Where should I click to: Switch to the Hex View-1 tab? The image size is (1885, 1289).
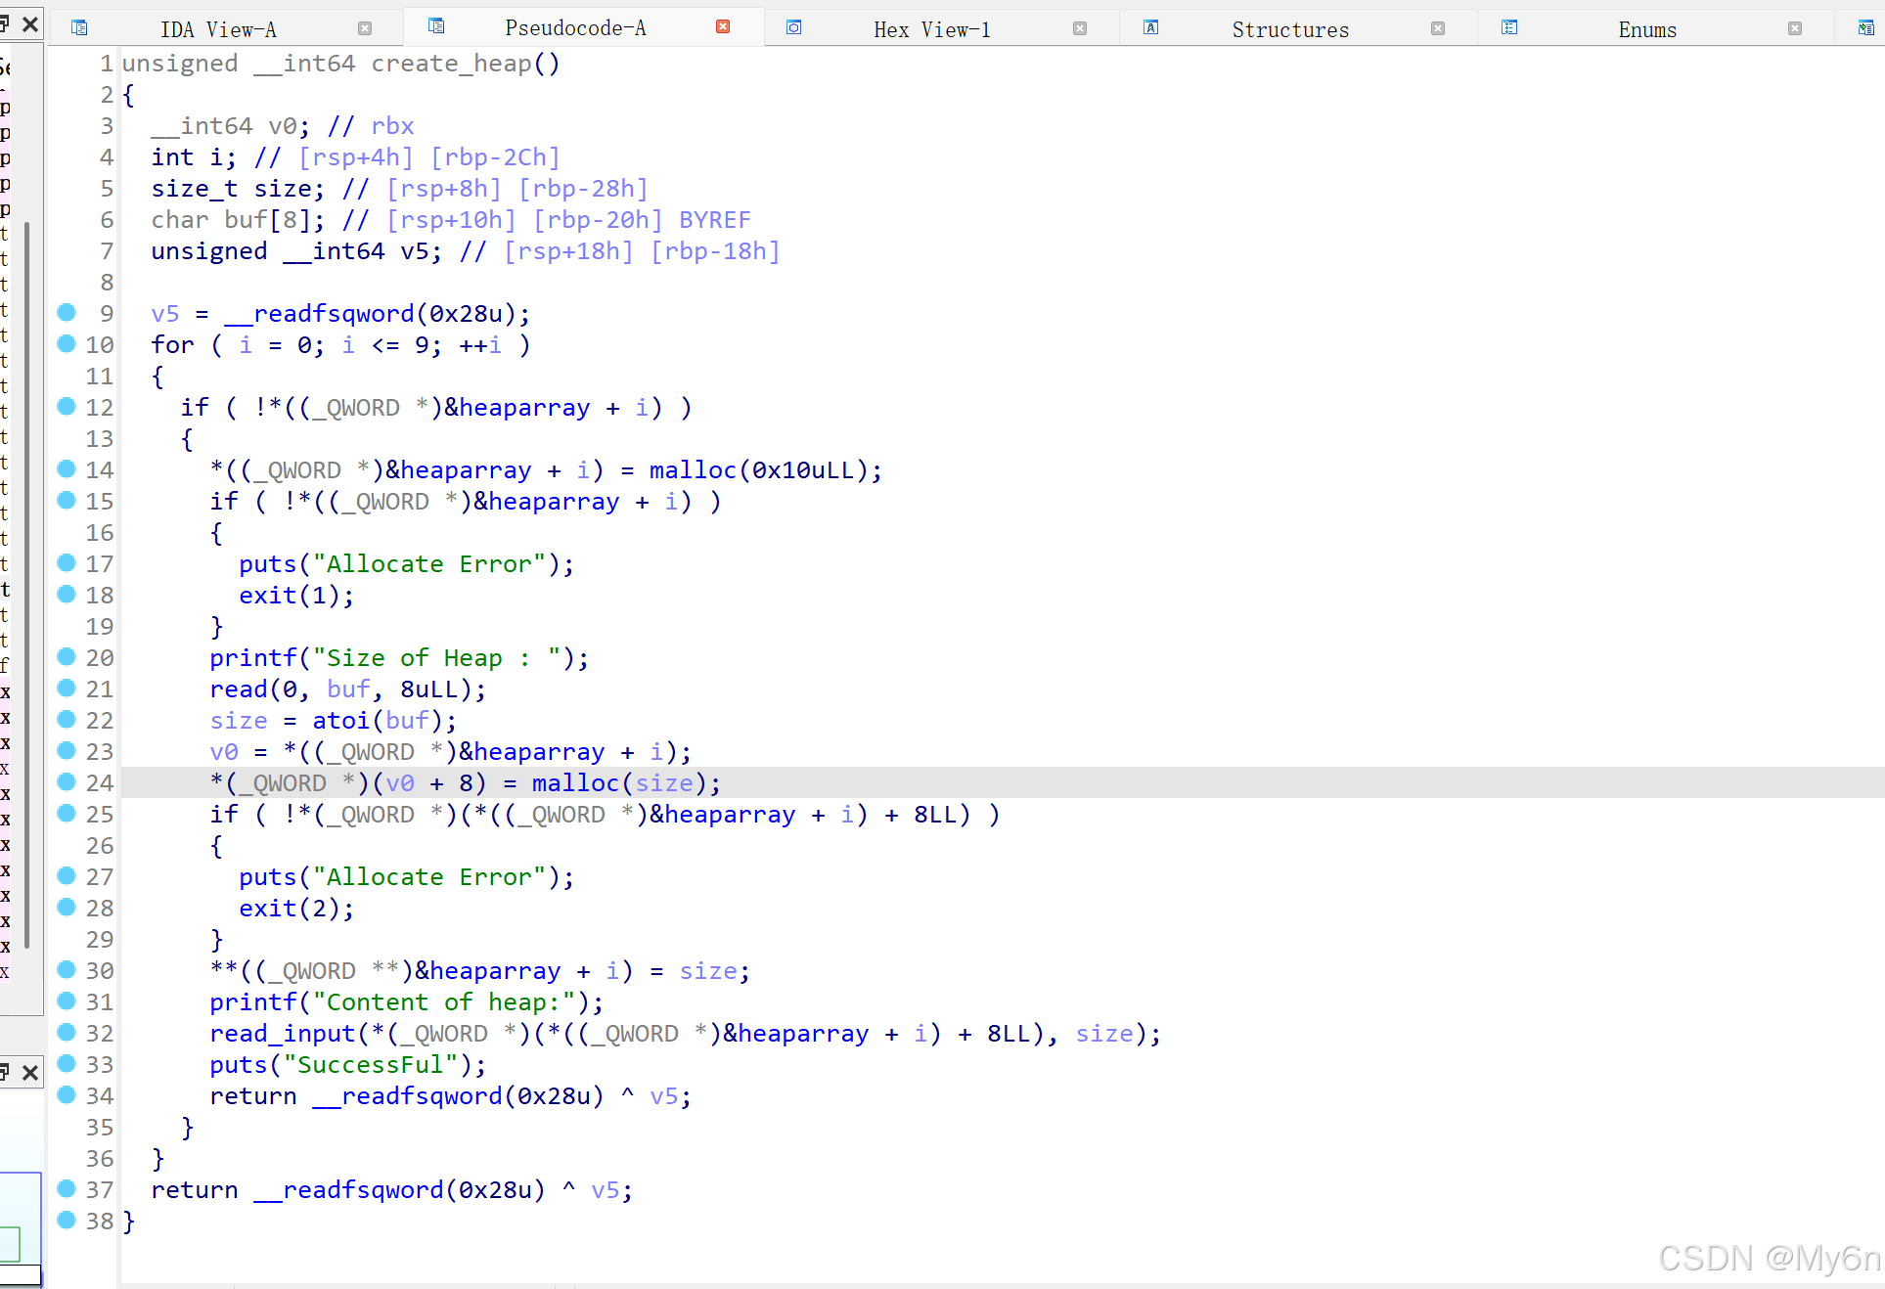[x=931, y=30]
